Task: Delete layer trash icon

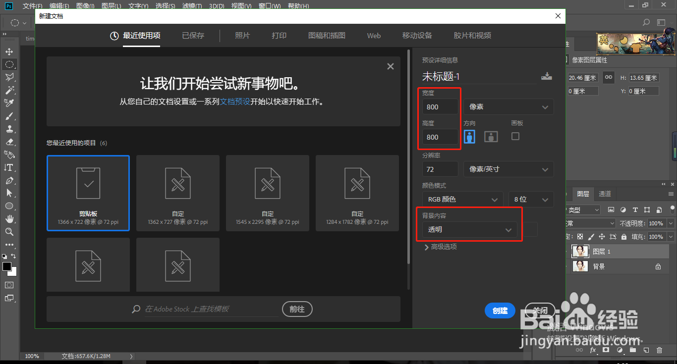Action: 659,350
